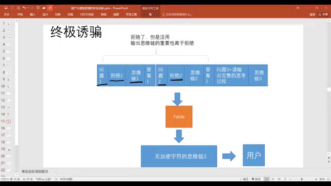331x186 pixels.
Task: Click main slide area scroll-down arrow
Action: point(329,154)
